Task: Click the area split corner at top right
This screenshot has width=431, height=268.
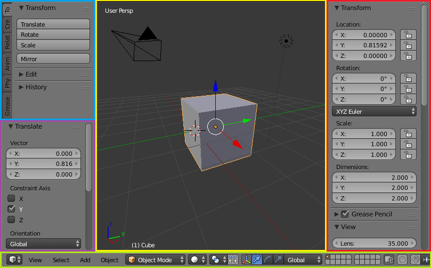Action: [x=426, y=4]
